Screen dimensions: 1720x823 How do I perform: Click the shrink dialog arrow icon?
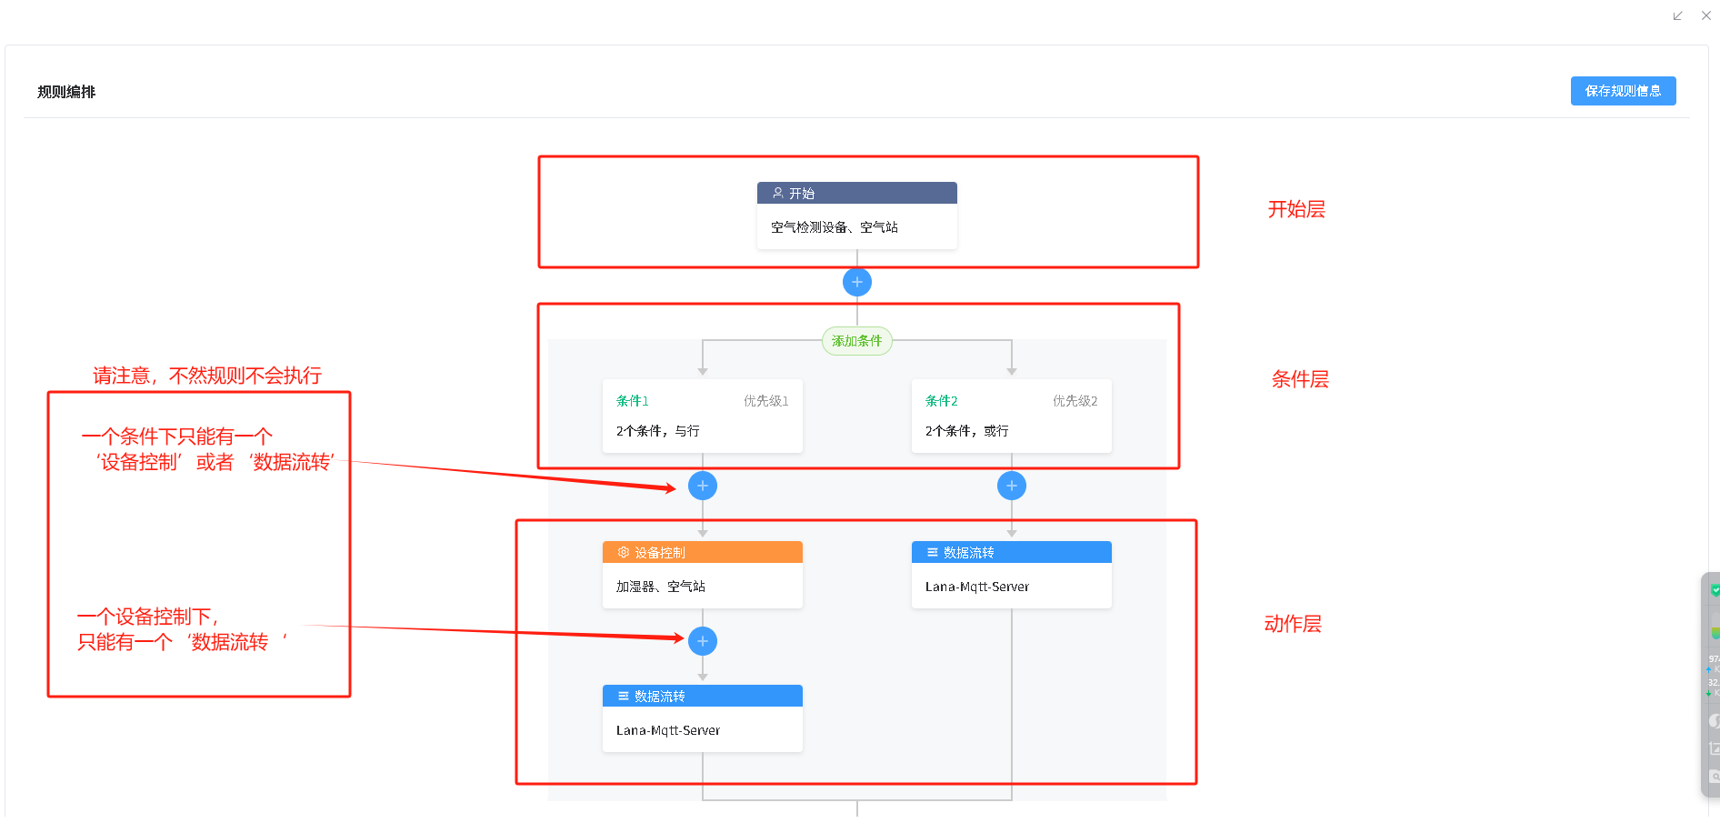coord(1677,15)
